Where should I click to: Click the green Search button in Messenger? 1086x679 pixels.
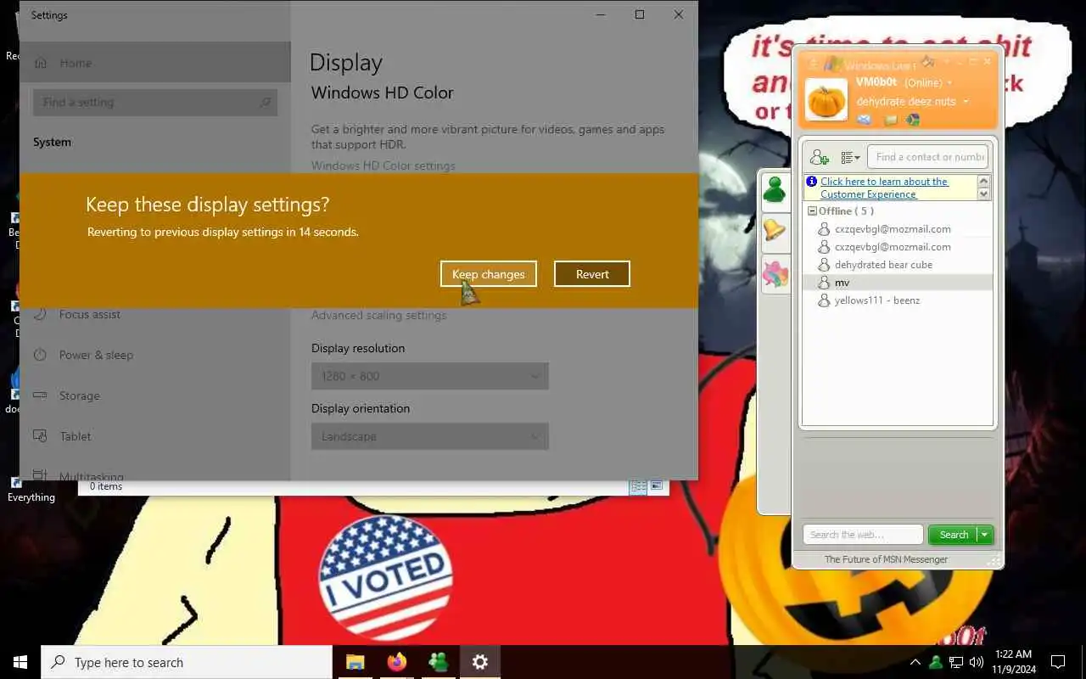(953, 535)
